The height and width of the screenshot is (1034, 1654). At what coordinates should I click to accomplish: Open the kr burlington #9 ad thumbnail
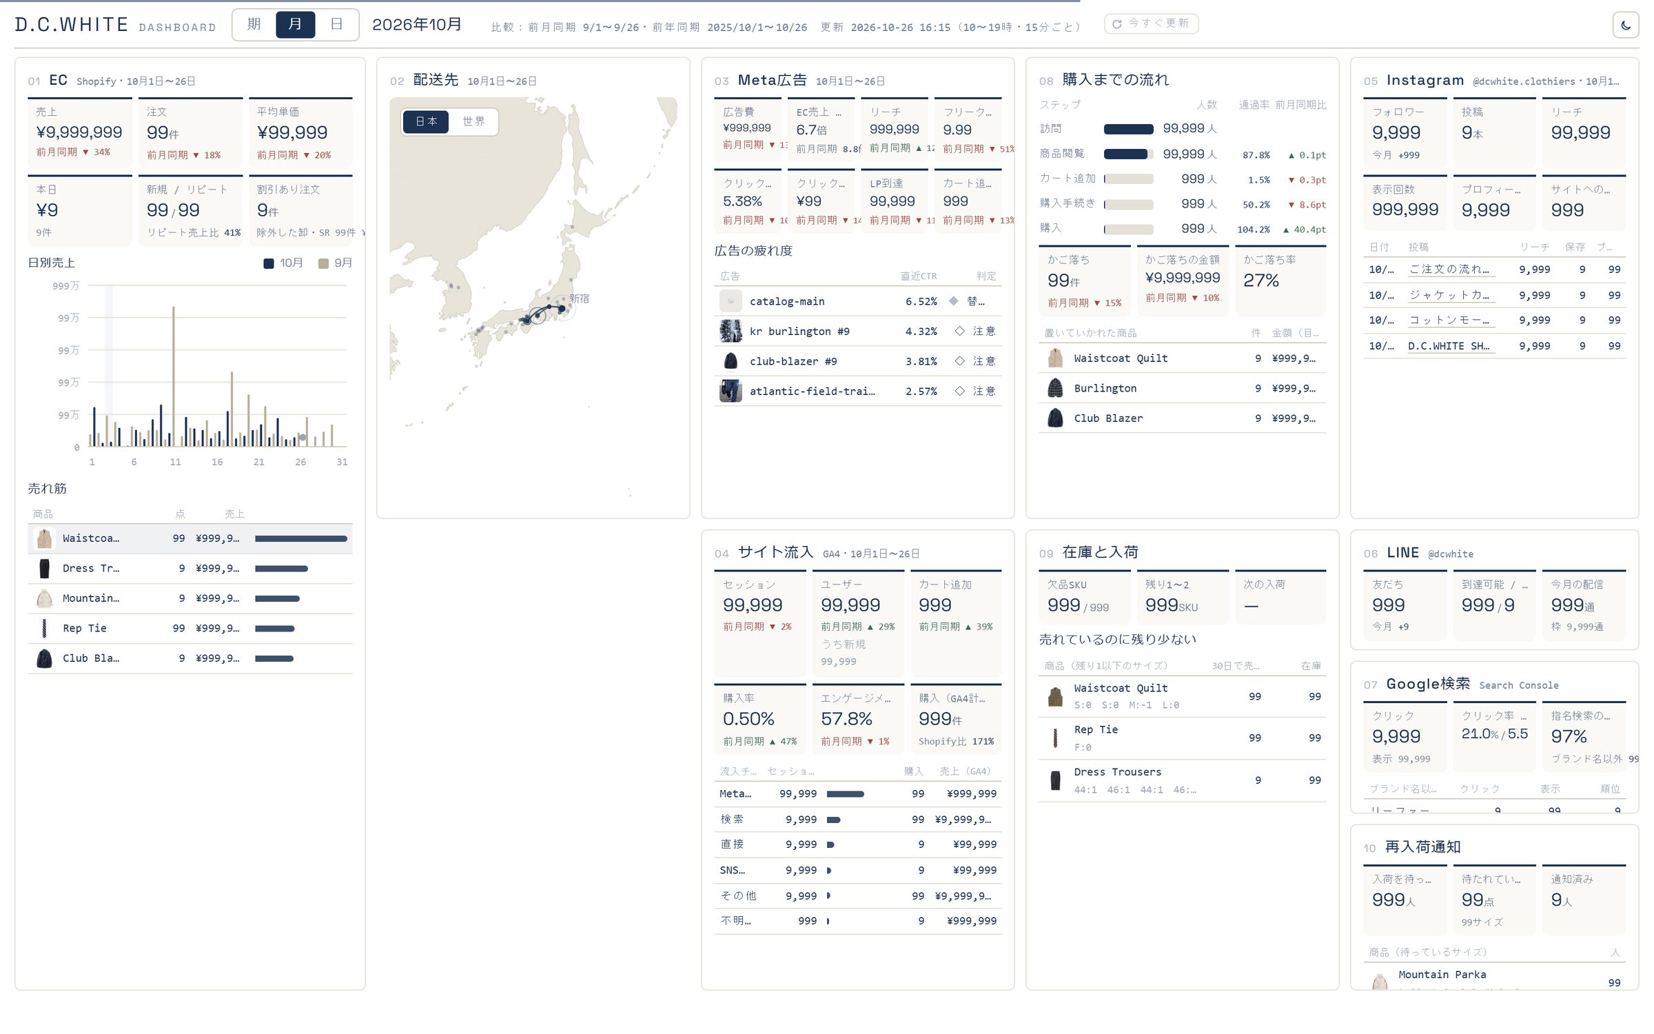731,332
